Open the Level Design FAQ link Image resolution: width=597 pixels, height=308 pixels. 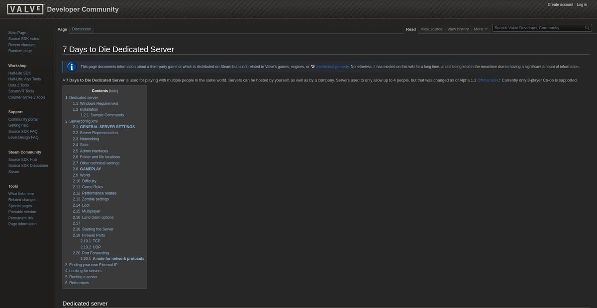(x=23, y=137)
